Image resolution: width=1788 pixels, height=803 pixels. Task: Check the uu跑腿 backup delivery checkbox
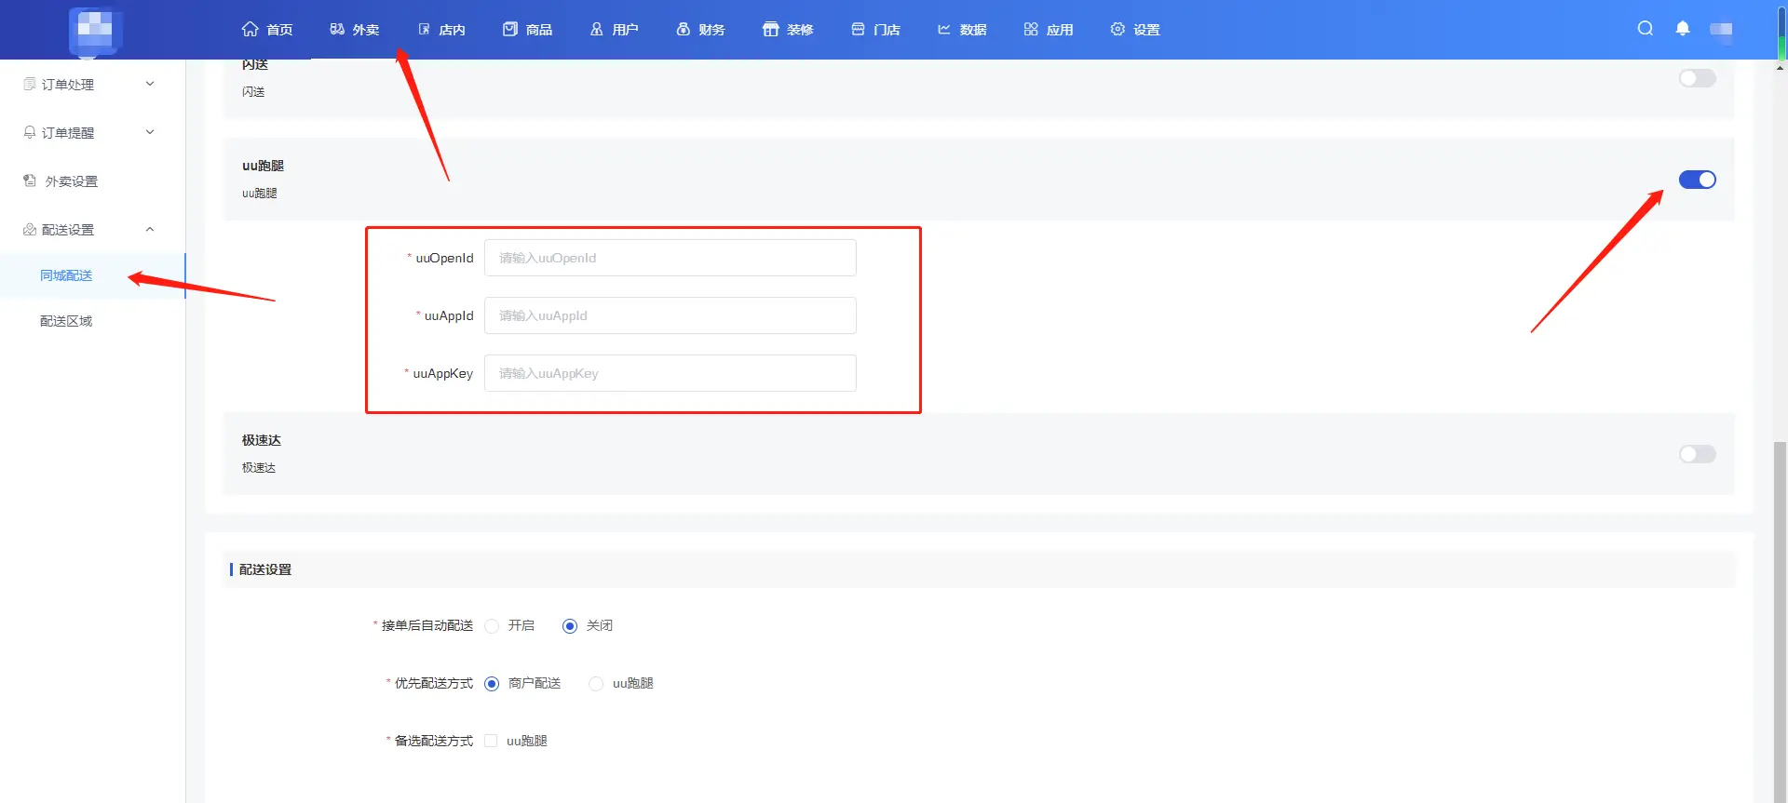coord(491,741)
